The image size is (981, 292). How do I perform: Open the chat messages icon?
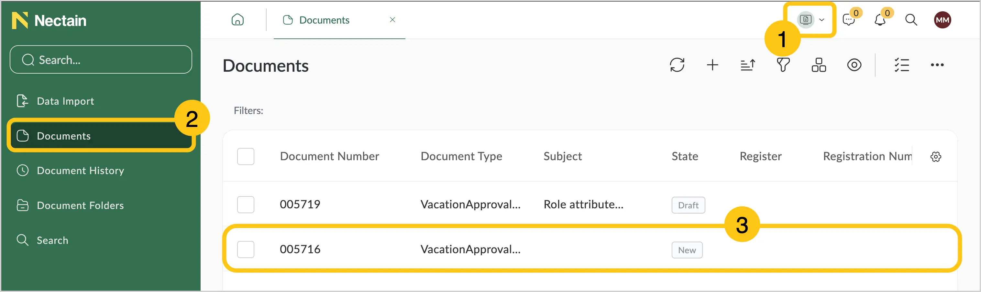[849, 19]
